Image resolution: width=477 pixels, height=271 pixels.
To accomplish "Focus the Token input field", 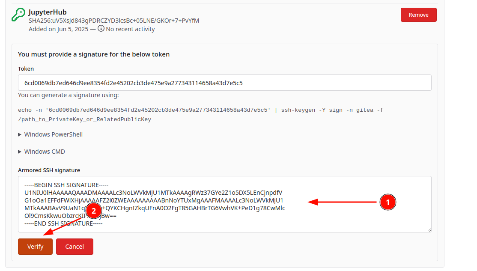I will [x=224, y=83].
